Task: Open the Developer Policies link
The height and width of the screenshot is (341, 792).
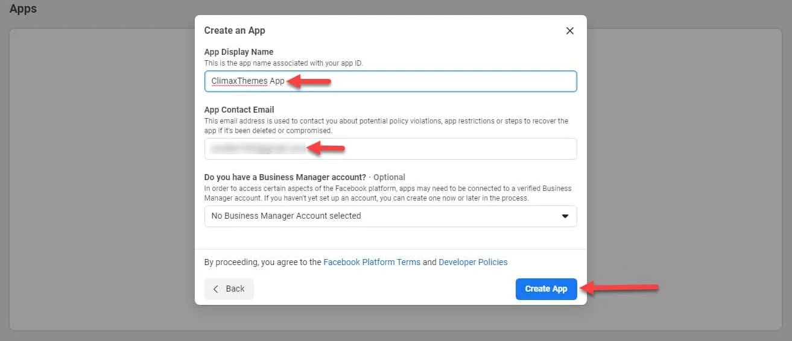Action: (x=473, y=263)
